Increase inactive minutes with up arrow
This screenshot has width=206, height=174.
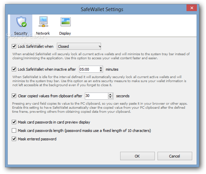101,68
